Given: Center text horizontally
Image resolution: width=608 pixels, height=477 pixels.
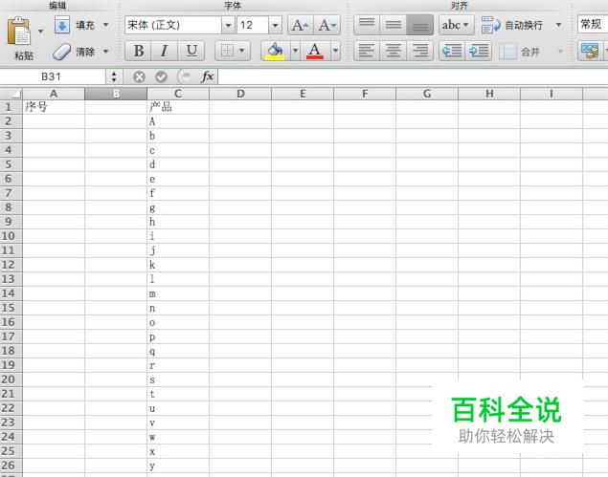Looking at the screenshot, I should tap(394, 51).
